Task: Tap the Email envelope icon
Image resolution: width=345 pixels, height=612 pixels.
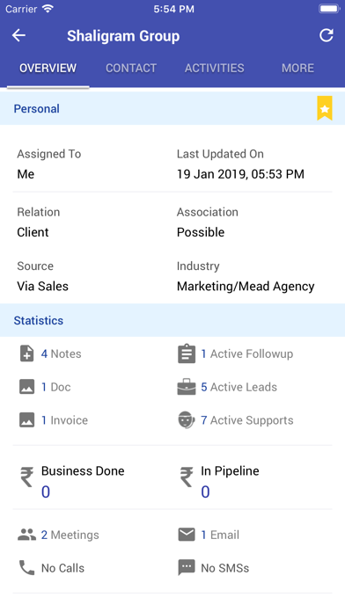Action: click(x=187, y=535)
